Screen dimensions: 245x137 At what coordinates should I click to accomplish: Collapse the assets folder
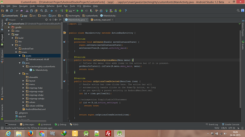click(20, 56)
